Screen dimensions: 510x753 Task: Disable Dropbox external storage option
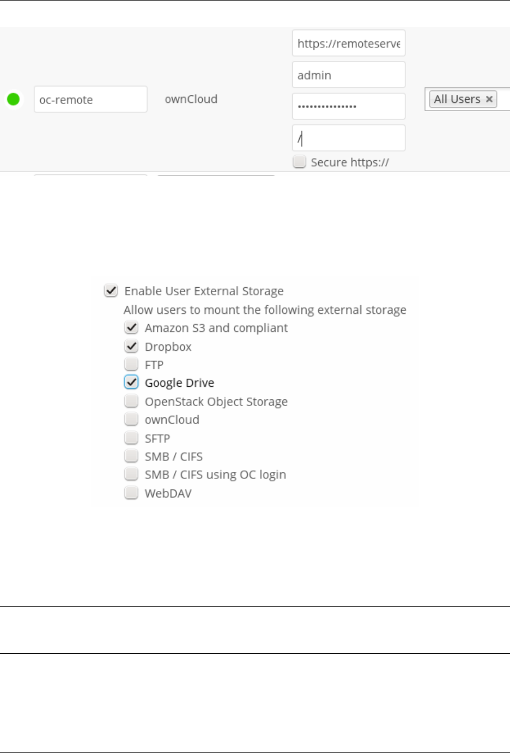(131, 346)
